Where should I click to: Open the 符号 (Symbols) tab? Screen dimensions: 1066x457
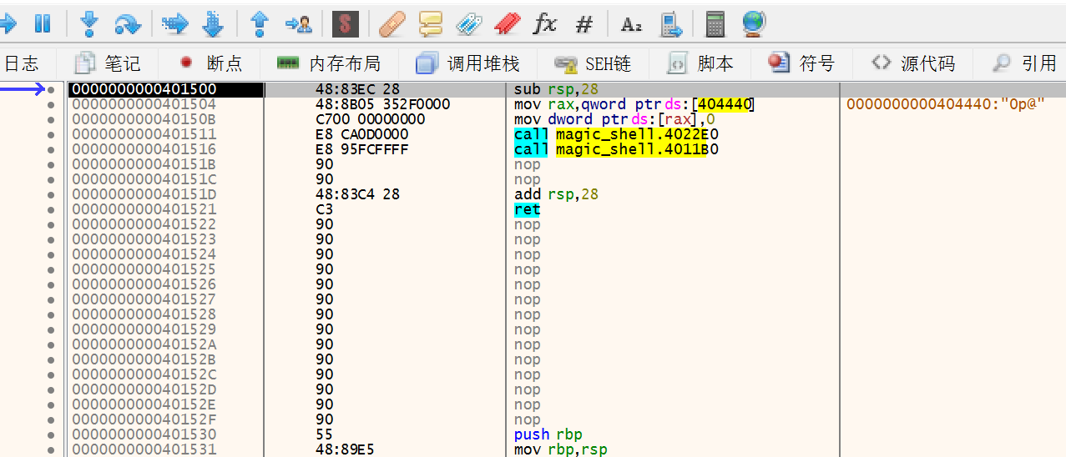point(801,63)
